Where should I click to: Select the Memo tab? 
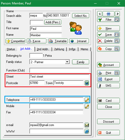point(84,49)
